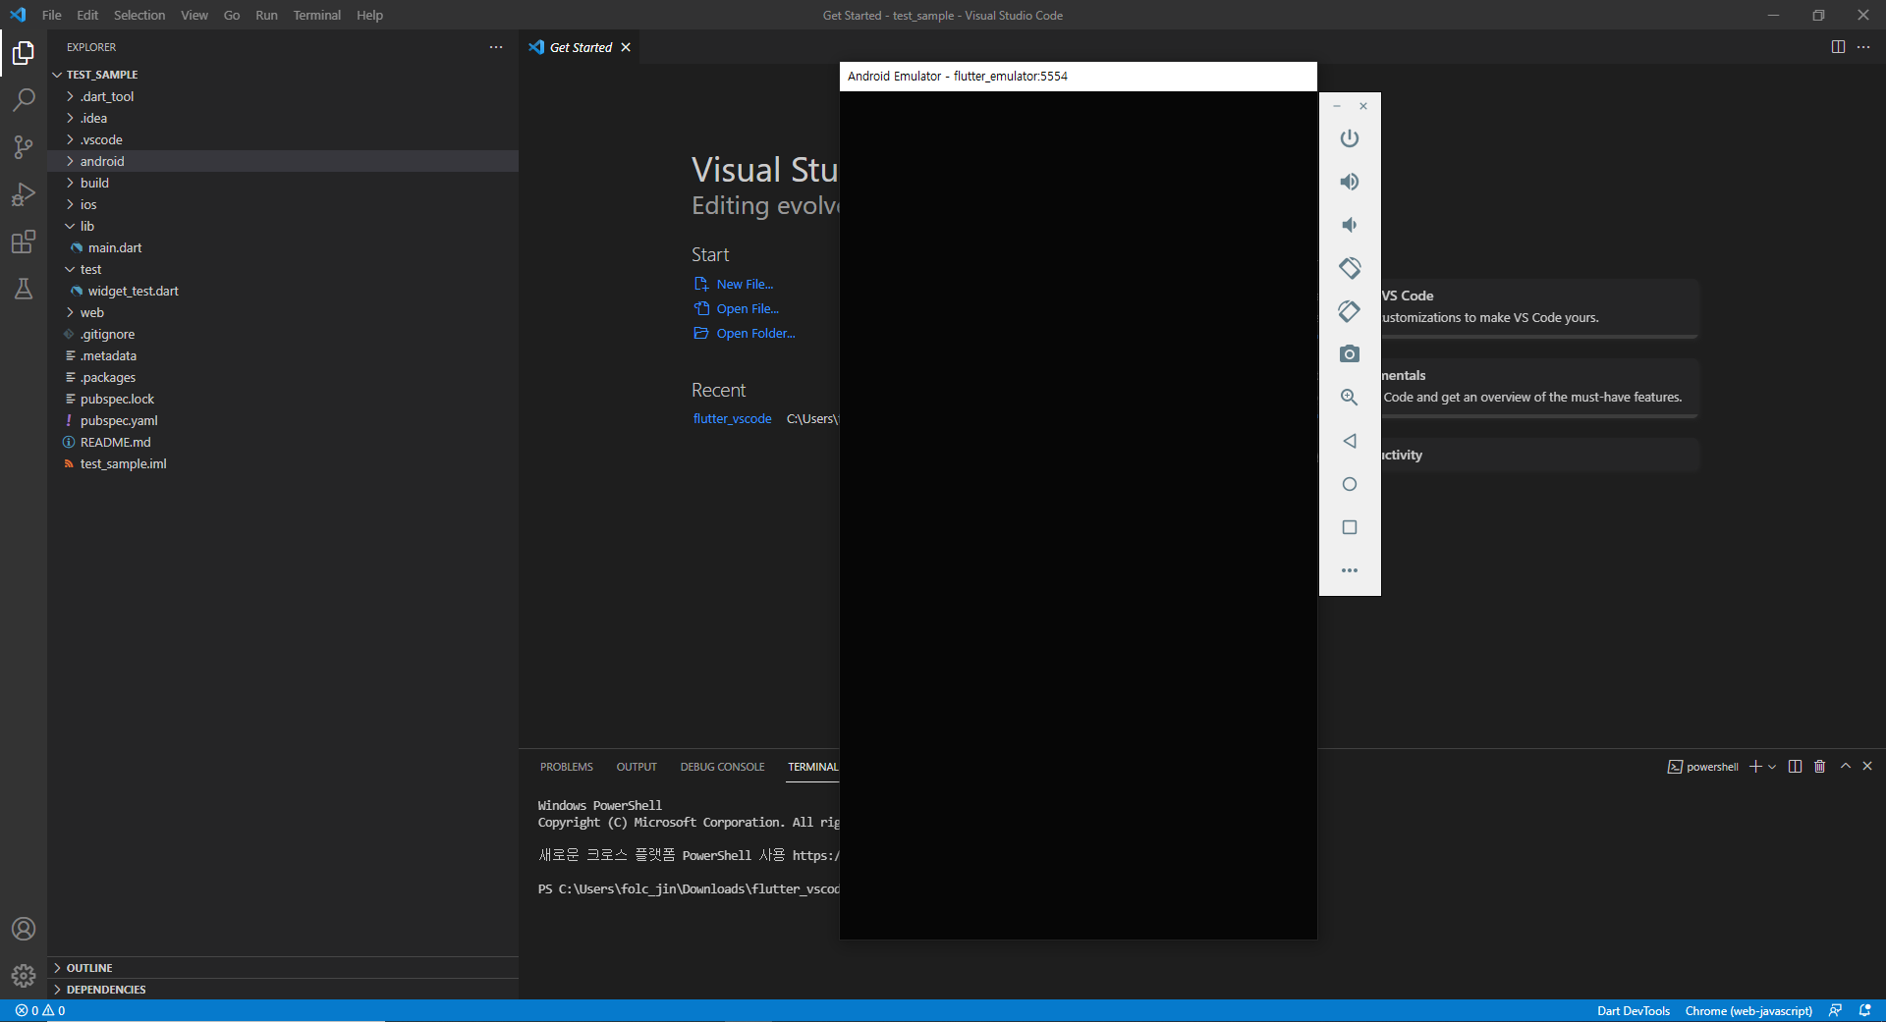Viewport: 1886px width, 1022px height.
Task: Open pubspec.yaml file
Action: pos(283,420)
